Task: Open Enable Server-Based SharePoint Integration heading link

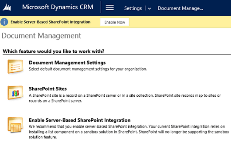Action: [80, 120]
